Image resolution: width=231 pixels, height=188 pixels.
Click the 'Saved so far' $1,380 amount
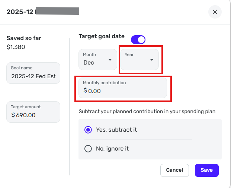(x=16, y=47)
